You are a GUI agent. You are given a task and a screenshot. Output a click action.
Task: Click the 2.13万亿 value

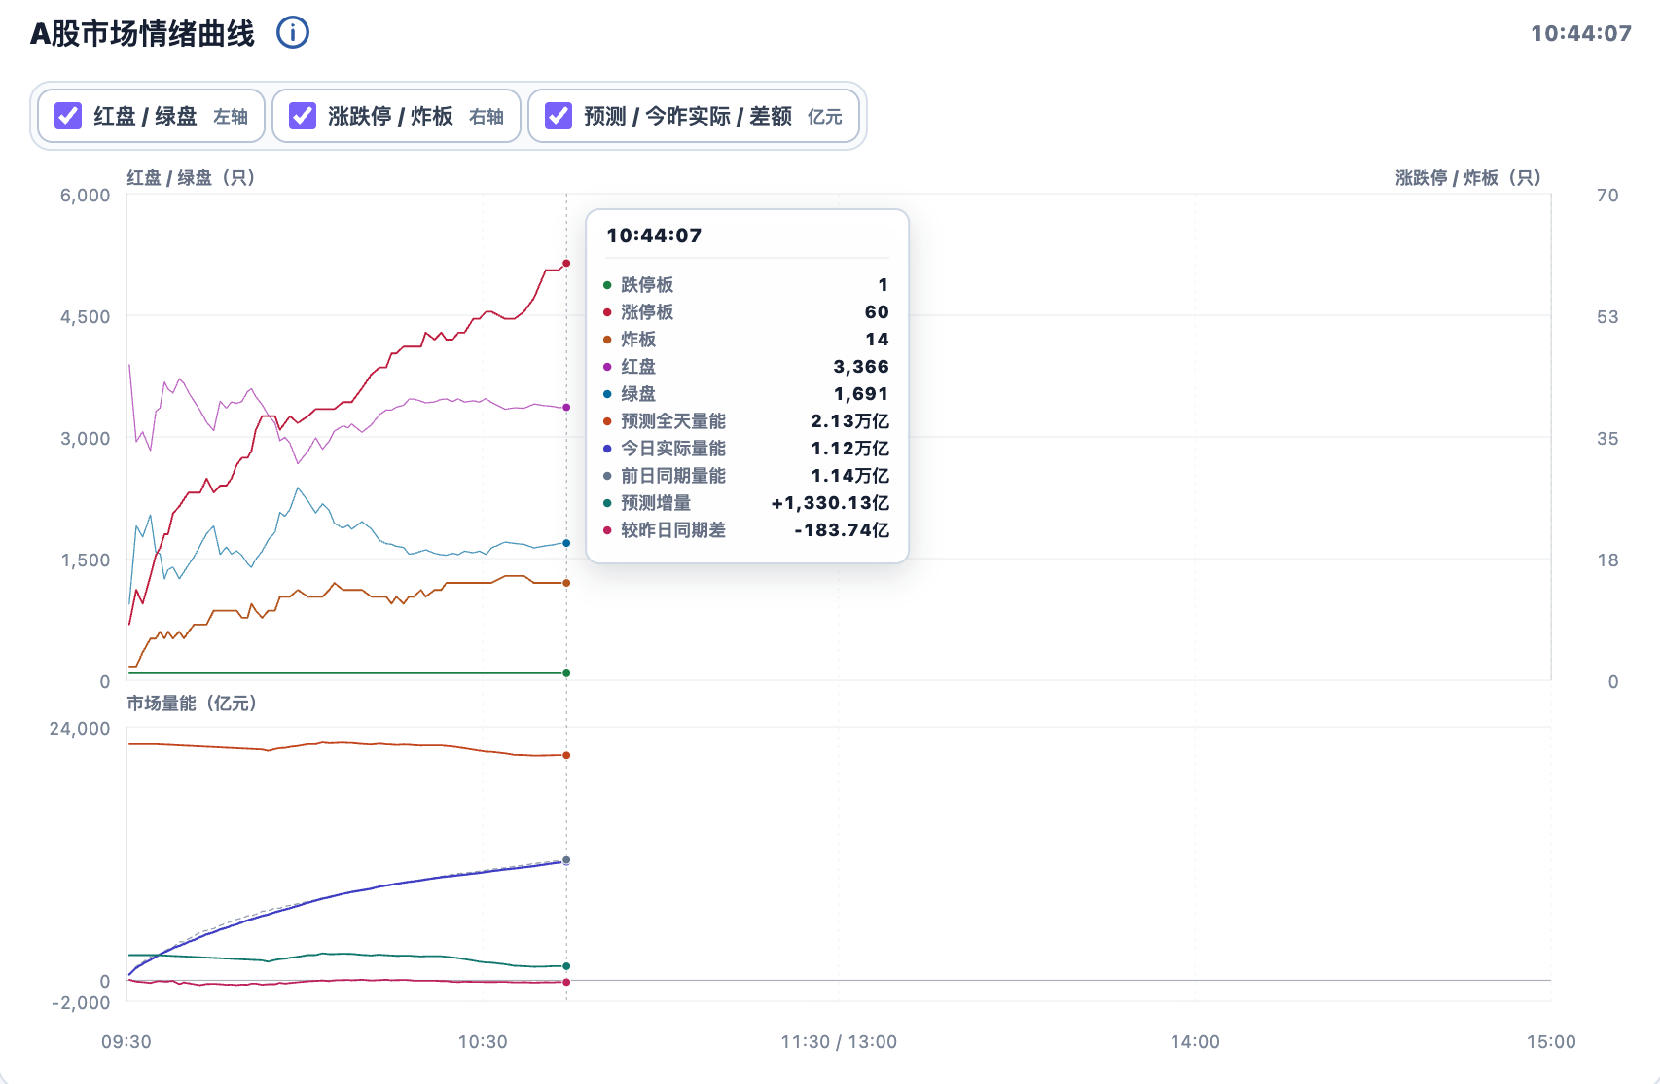coord(849,421)
